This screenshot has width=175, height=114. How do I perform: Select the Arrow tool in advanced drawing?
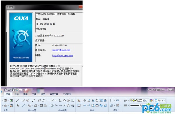point(64,105)
